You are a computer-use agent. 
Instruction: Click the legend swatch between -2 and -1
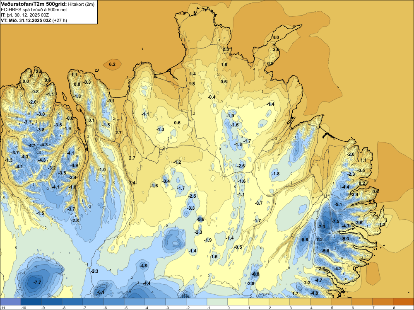[x=197, y=302]
